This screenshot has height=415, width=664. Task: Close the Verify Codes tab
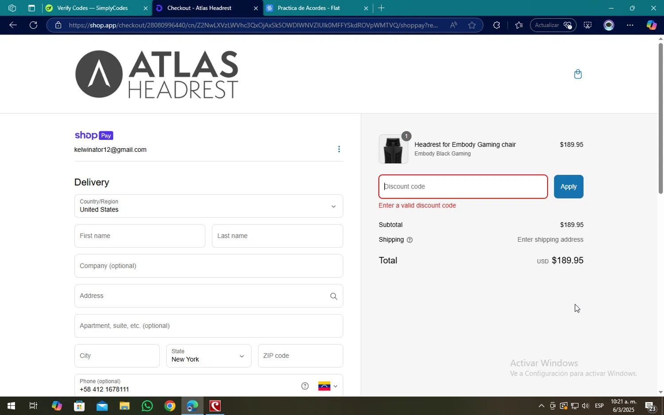pyautogui.click(x=146, y=8)
